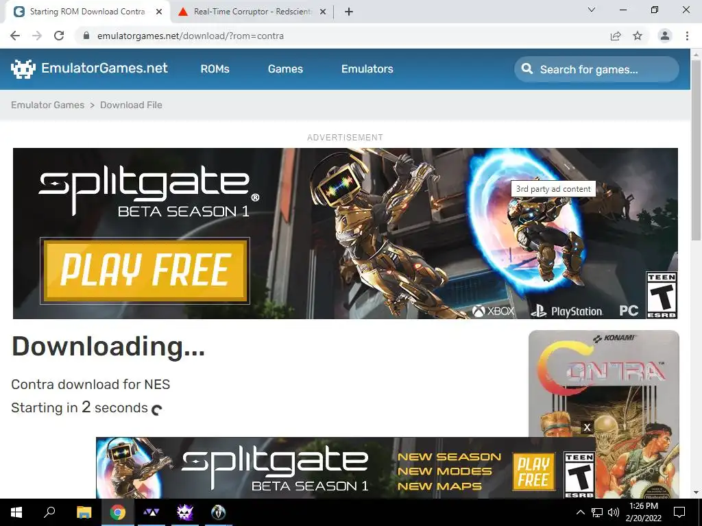Viewport: 702px width, 526px height.
Task: Open the notification center
Action: click(679, 512)
